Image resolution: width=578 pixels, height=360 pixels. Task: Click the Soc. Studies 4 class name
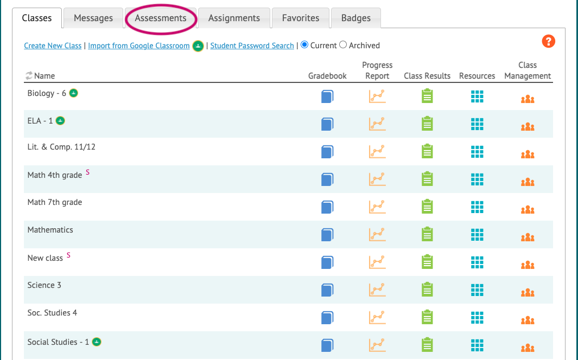click(52, 312)
